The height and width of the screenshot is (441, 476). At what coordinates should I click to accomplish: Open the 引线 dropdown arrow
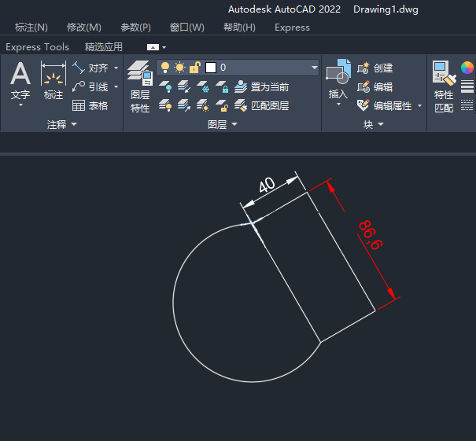116,87
